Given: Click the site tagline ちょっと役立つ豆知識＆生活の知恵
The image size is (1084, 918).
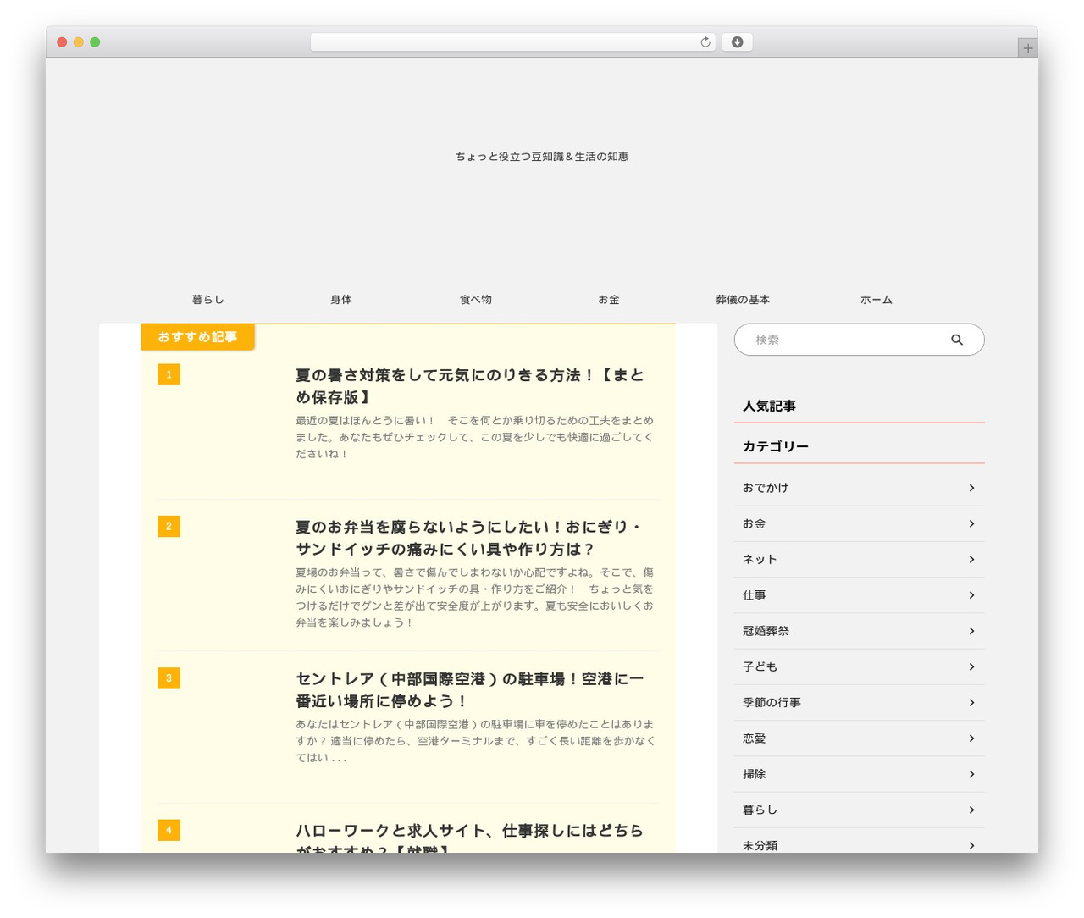Looking at the screenshot, I should coord(542,157).
